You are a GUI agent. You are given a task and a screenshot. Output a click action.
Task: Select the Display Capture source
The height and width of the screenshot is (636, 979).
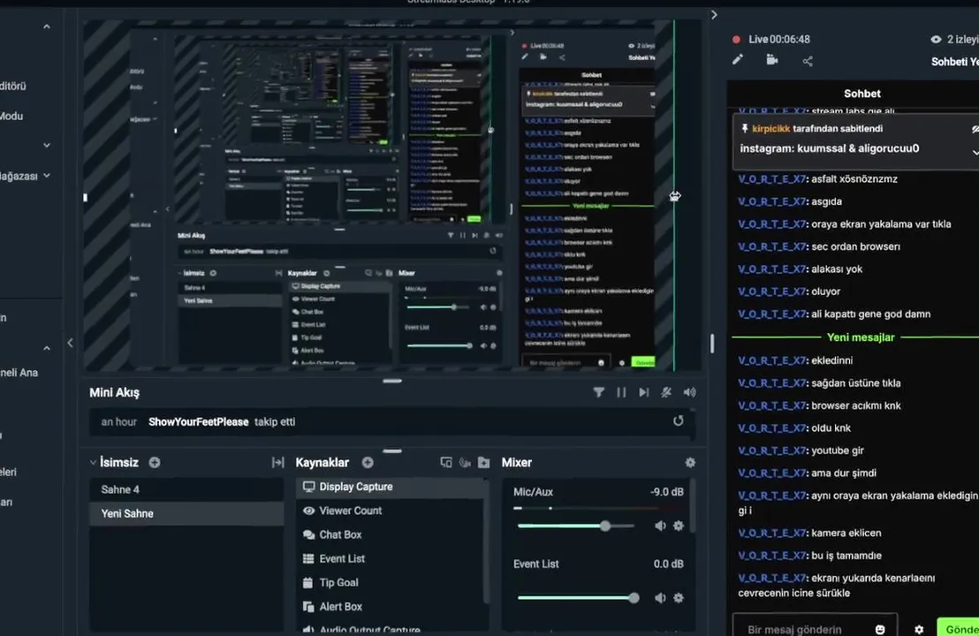391,487
